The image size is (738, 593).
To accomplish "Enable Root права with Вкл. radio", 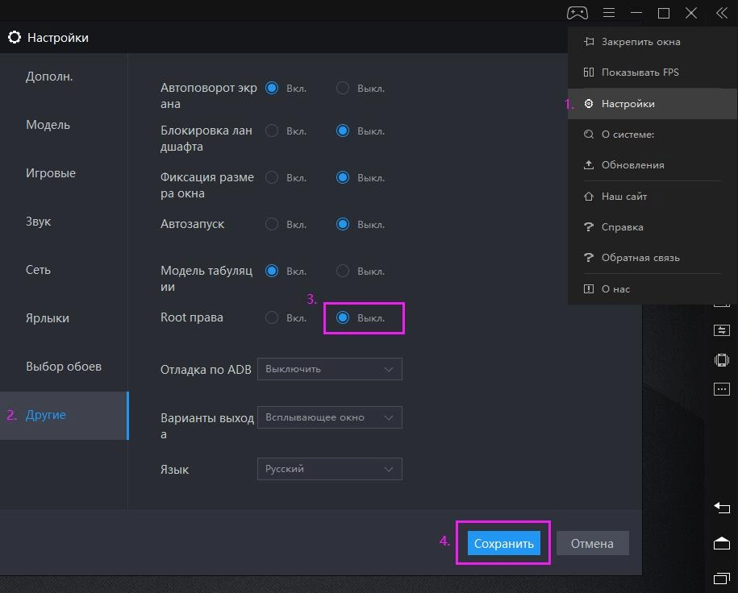I will point(272,318).
